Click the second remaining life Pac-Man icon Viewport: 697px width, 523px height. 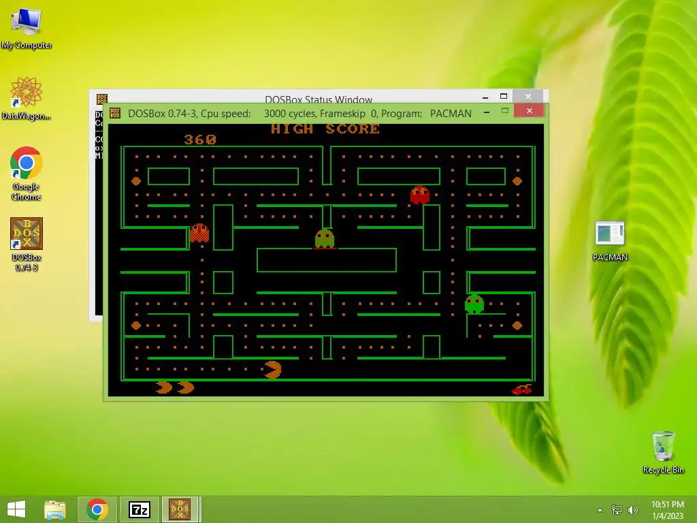[x=186, y=387]
